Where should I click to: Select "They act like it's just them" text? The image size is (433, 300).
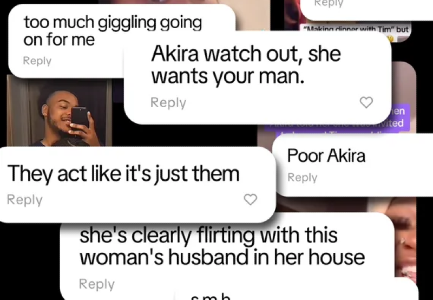click(123, 174)
